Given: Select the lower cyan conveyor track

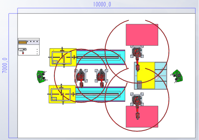Looking at the screenshot, I should point(100,94).
